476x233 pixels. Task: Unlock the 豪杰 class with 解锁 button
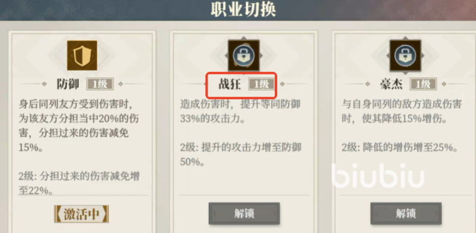point(406,213)
